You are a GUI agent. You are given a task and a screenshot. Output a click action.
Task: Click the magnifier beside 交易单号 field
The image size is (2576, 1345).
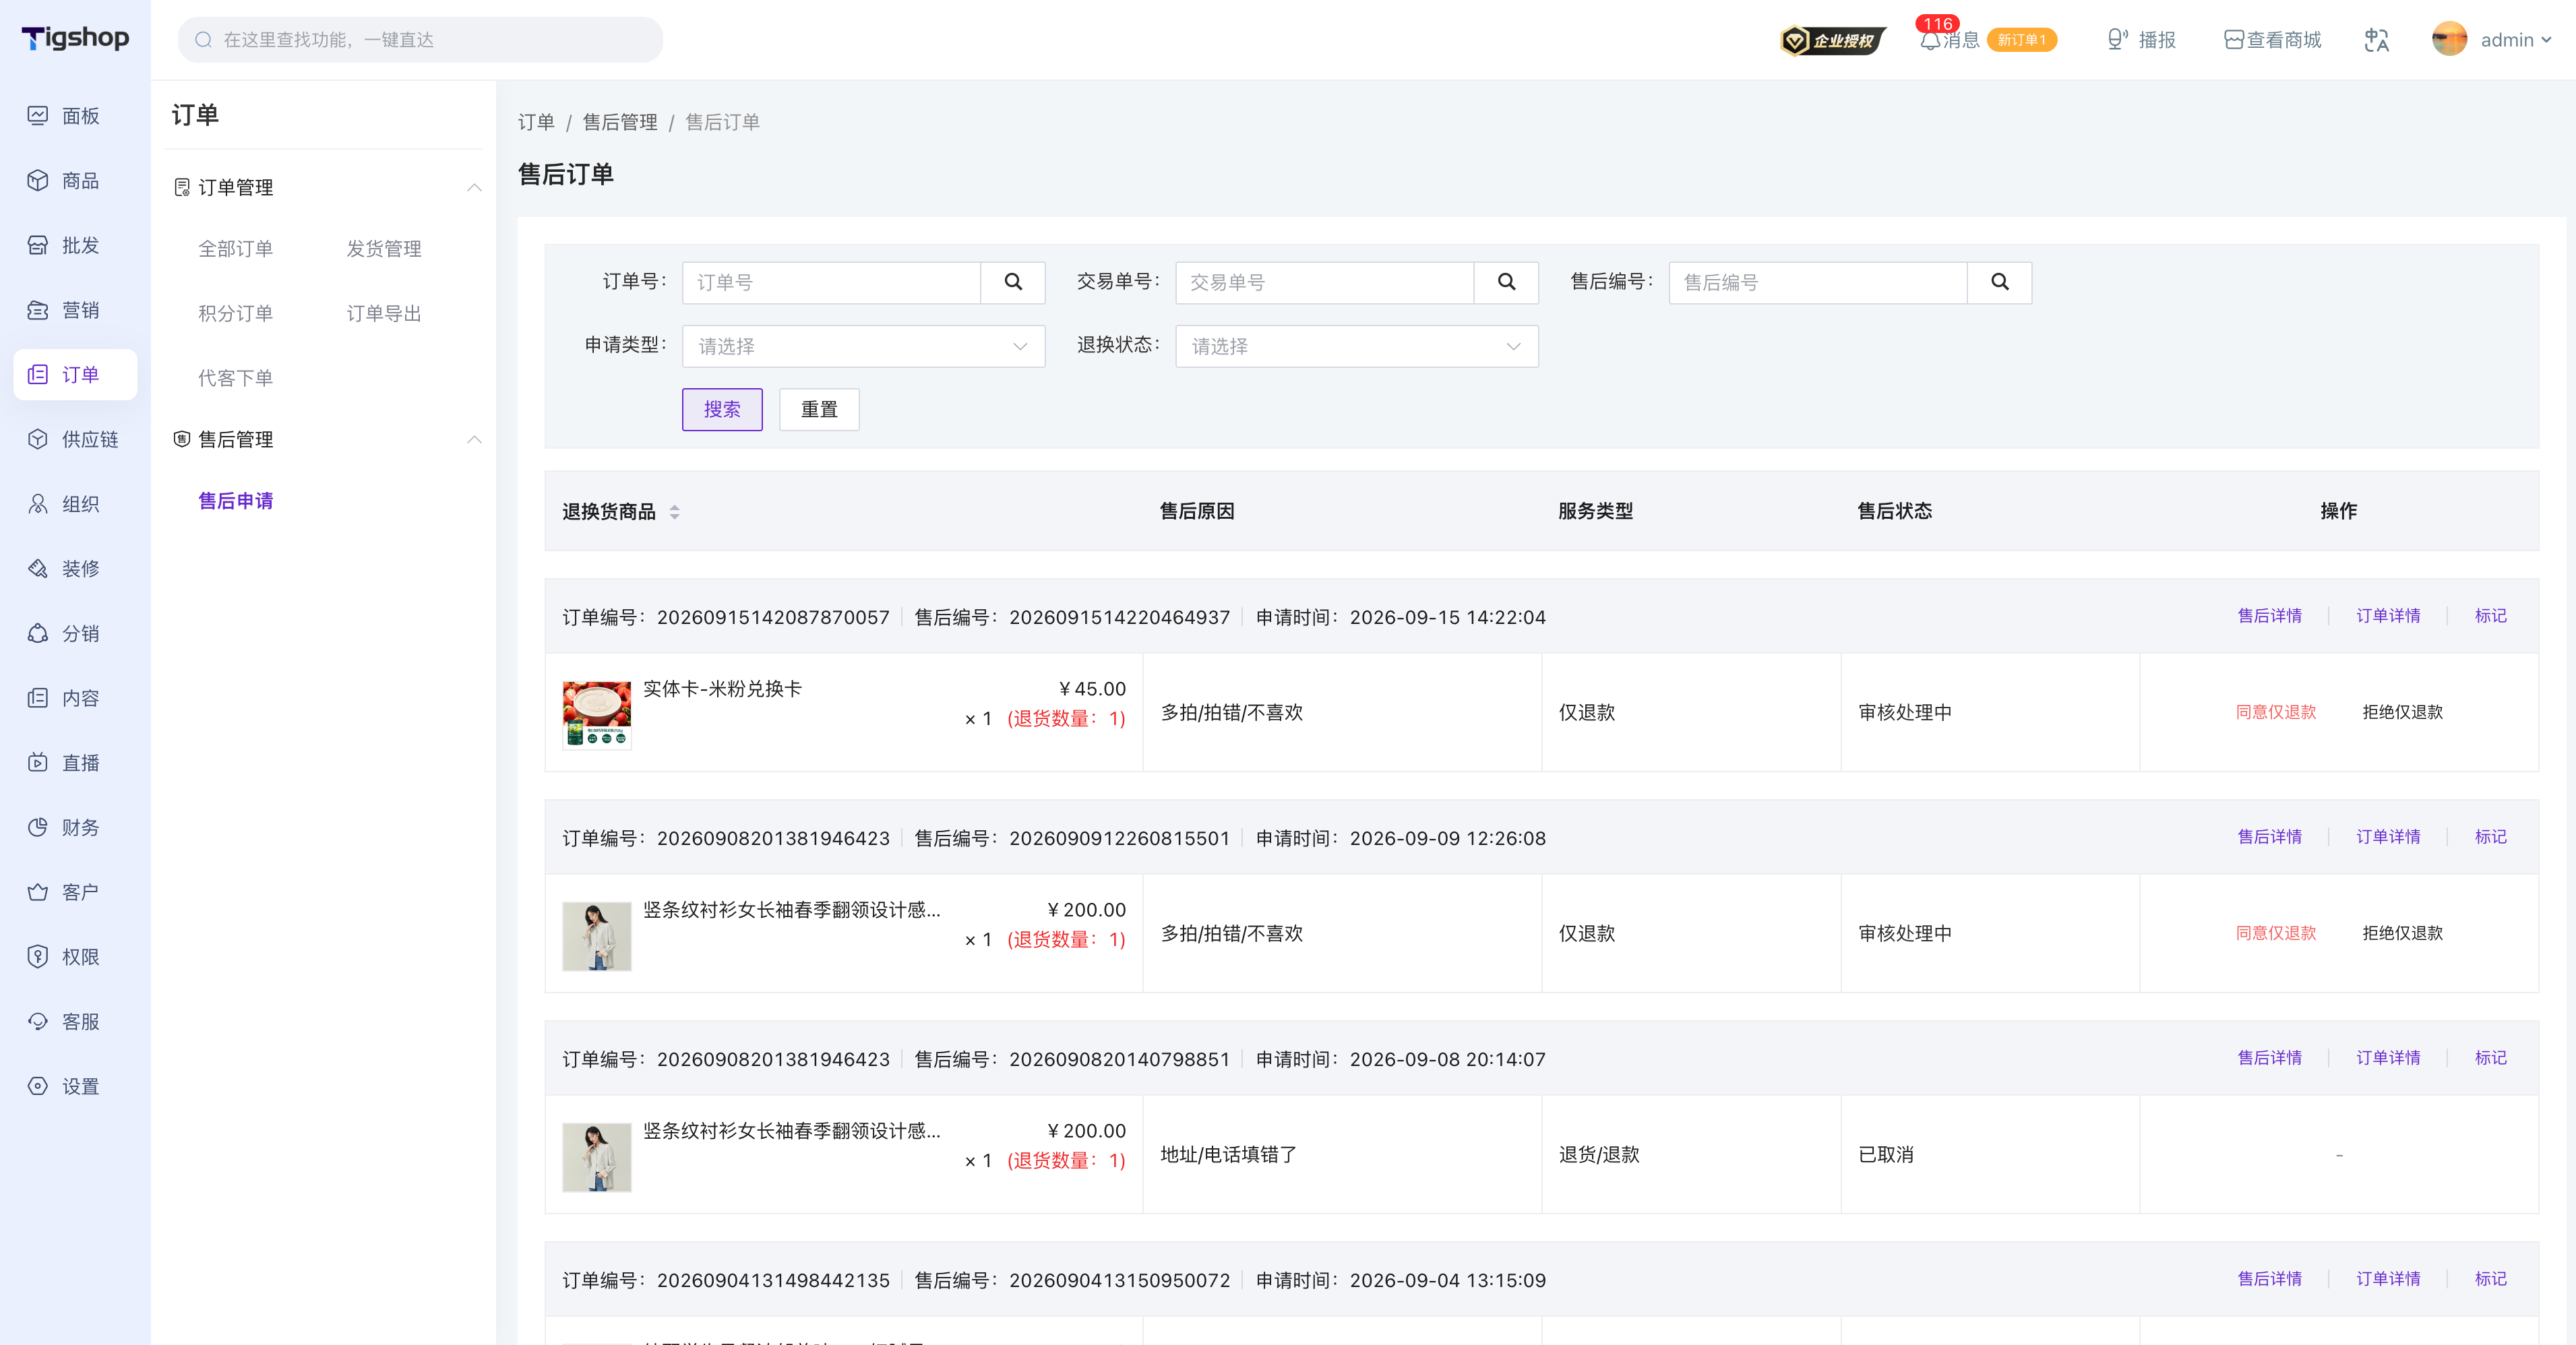1506,282
